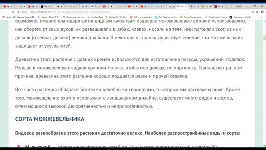
Task: Open the Coinsquare bookmark
Action: pyautogui.click(x=241, y=17)
